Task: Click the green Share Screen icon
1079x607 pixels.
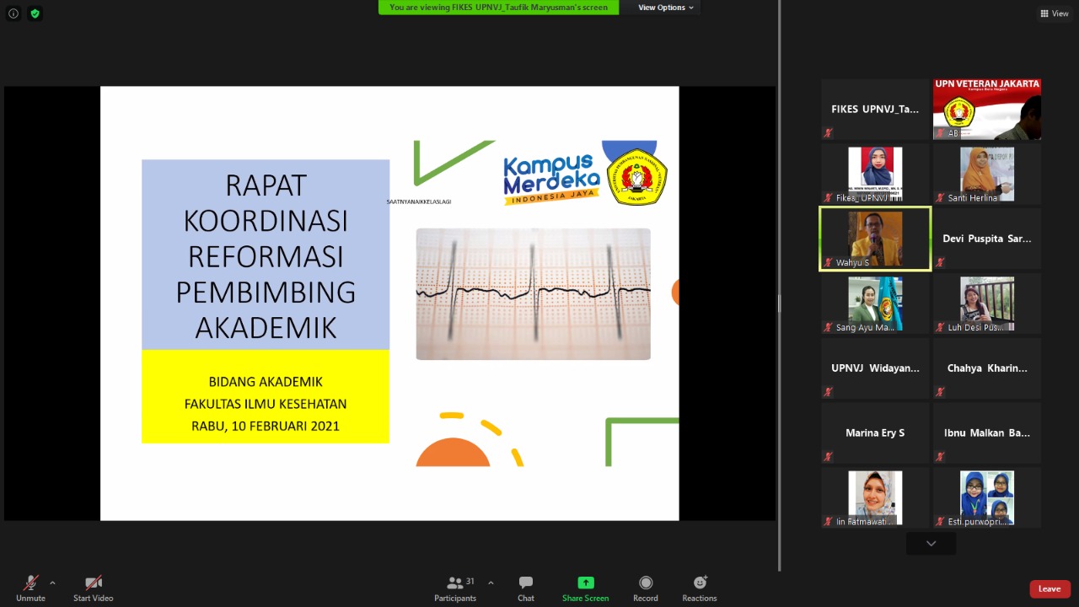Action: 585,583
